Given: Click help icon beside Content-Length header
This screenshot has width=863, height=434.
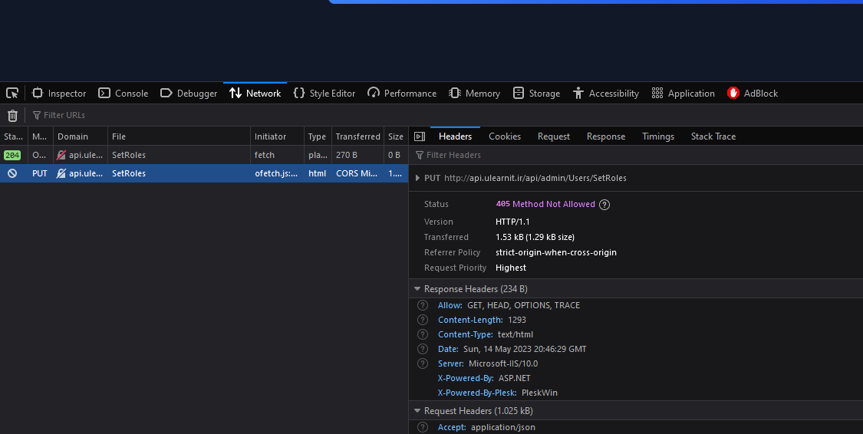Looking at the screenshot, I should [423, 320].
